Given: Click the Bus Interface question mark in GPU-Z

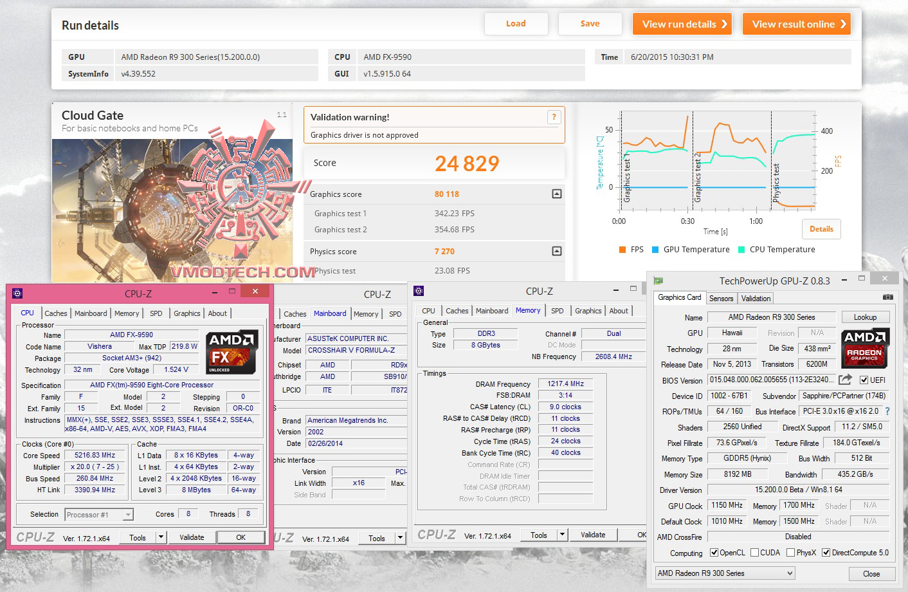Looking at the screenshot, I should tap(887, 411).
